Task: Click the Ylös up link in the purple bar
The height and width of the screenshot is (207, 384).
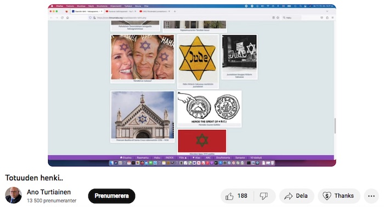Action: click(x=183, y=158)
